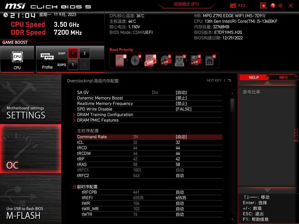Edit the tRCDW value field
This screenshot has width=299, height=224.
(x=178, y=153)
